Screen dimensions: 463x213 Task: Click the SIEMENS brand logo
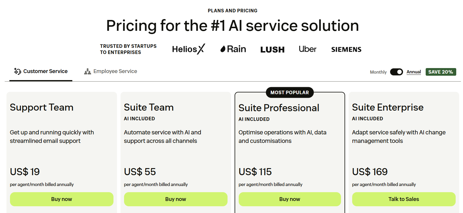pos(346,49)
